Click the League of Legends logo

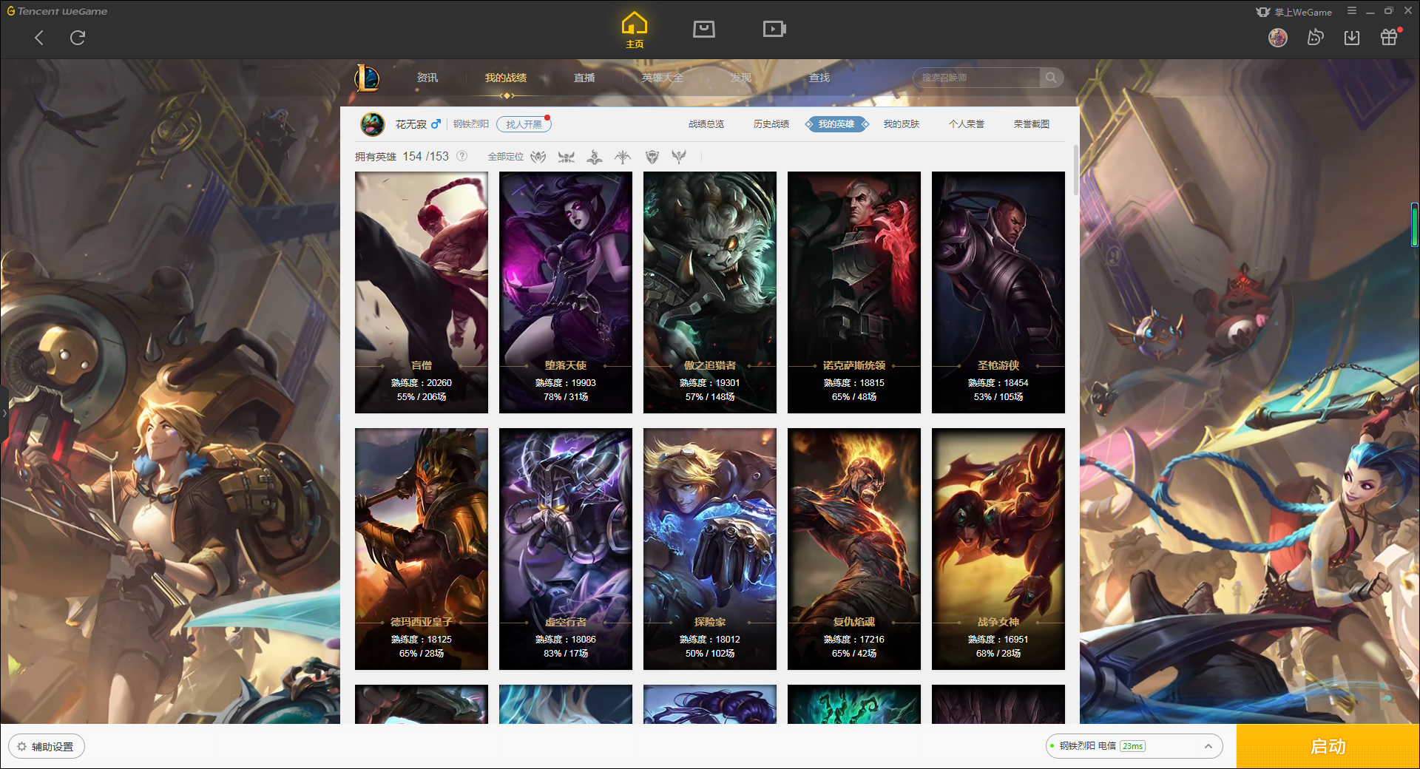pos(368,78)
